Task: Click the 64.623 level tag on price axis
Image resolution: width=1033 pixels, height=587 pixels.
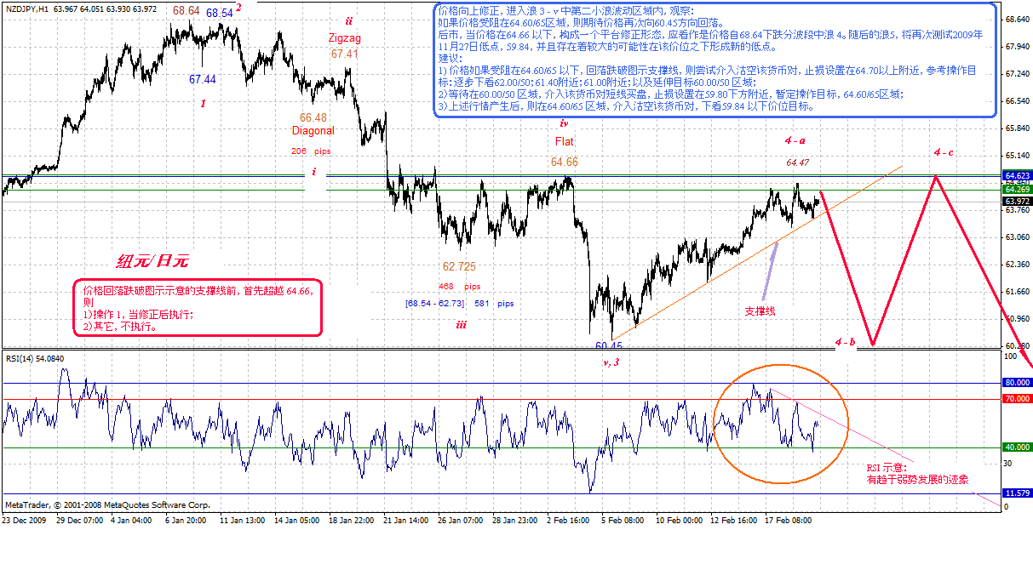Action: (x=1017, y=174)
